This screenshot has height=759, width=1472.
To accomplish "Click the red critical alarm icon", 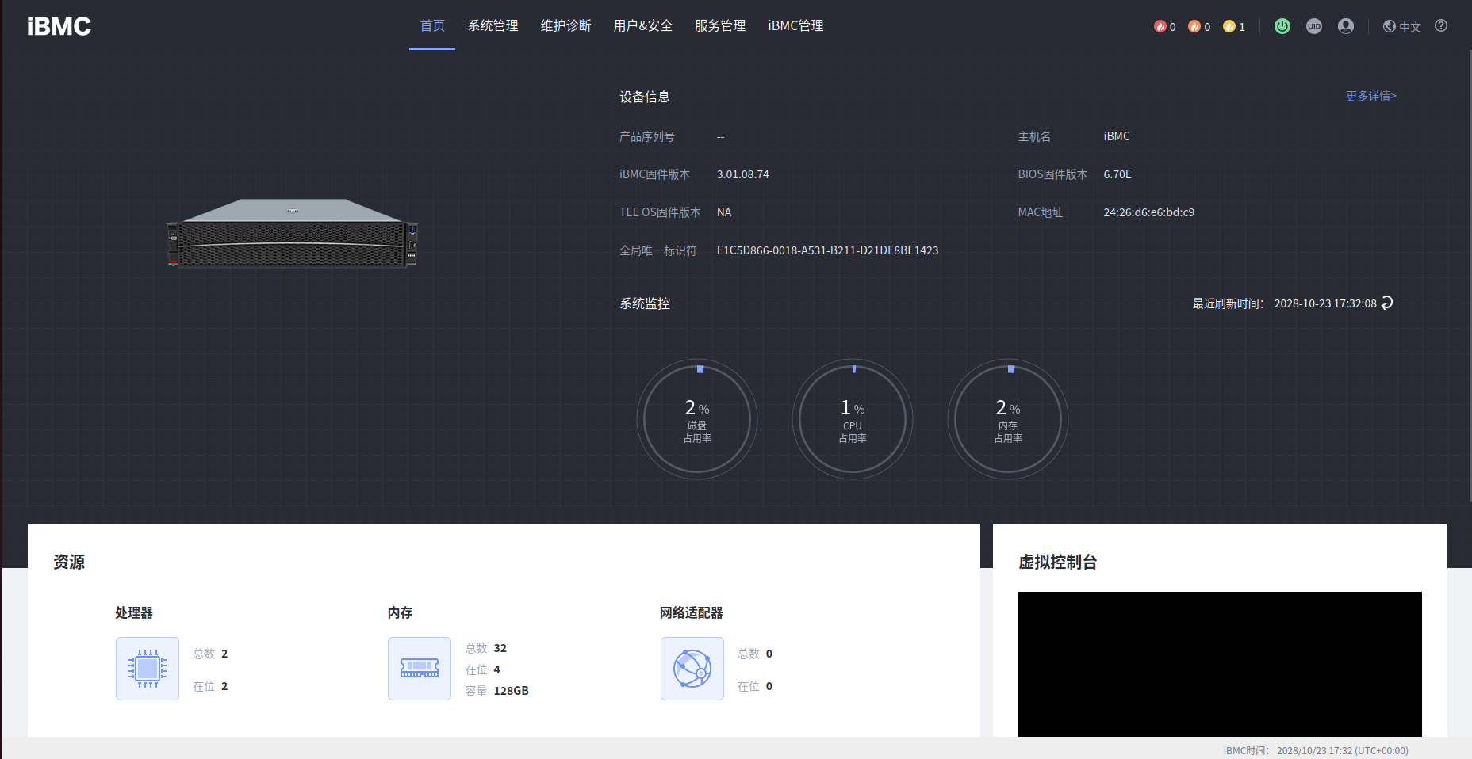I will [x=1160, y=26].
